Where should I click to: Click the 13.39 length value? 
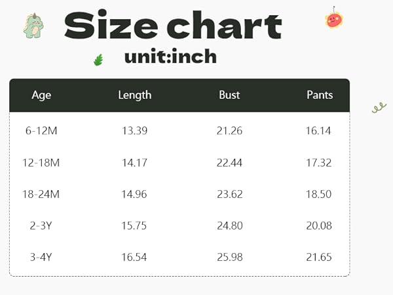[134, 130]
